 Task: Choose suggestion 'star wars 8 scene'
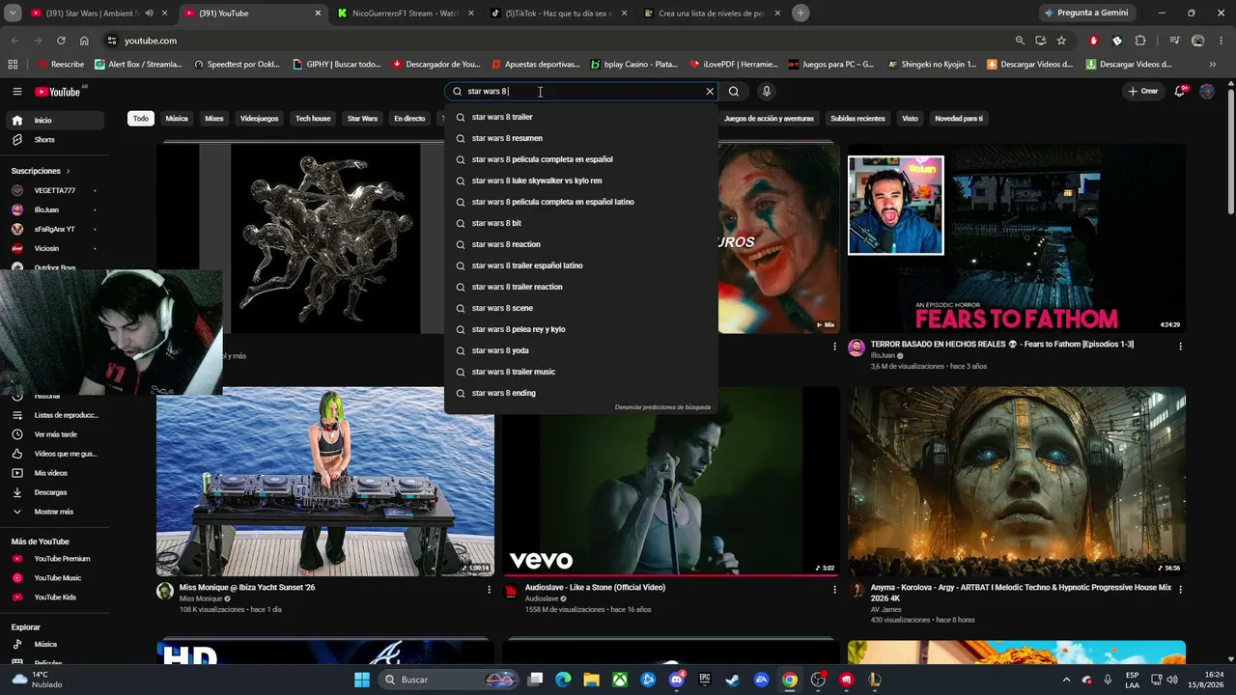click(x=581, y=308)
